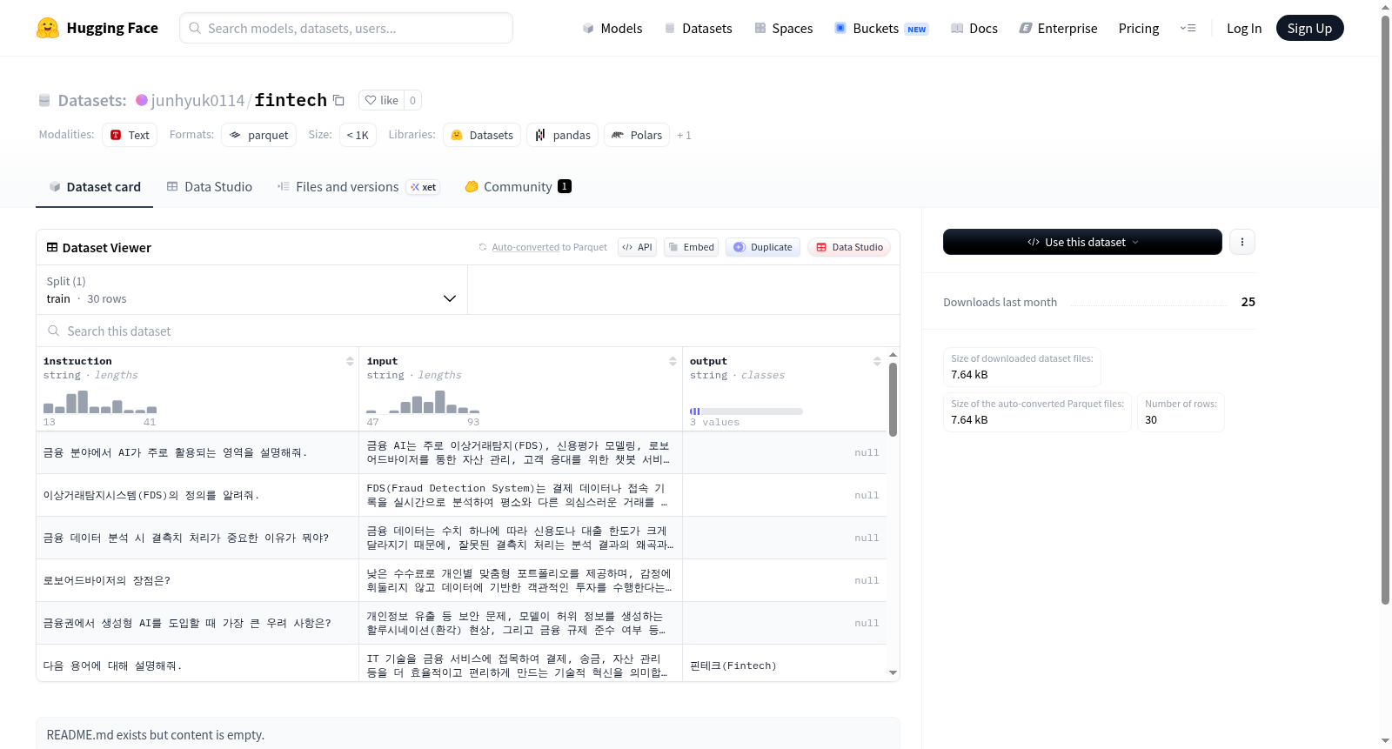1392x749 pixels.
Task: Select the Text modality tag
Action: tap(130, 135)
